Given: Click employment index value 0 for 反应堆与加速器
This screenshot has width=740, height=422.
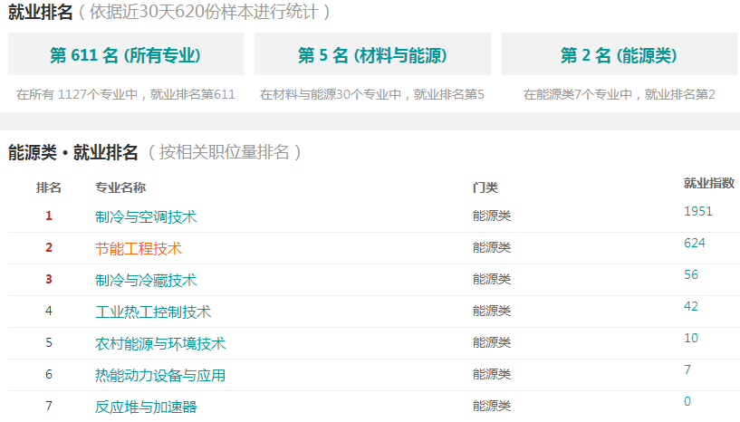Looking at the screenshot, I should pyautogui.click(x=687, y=401).
